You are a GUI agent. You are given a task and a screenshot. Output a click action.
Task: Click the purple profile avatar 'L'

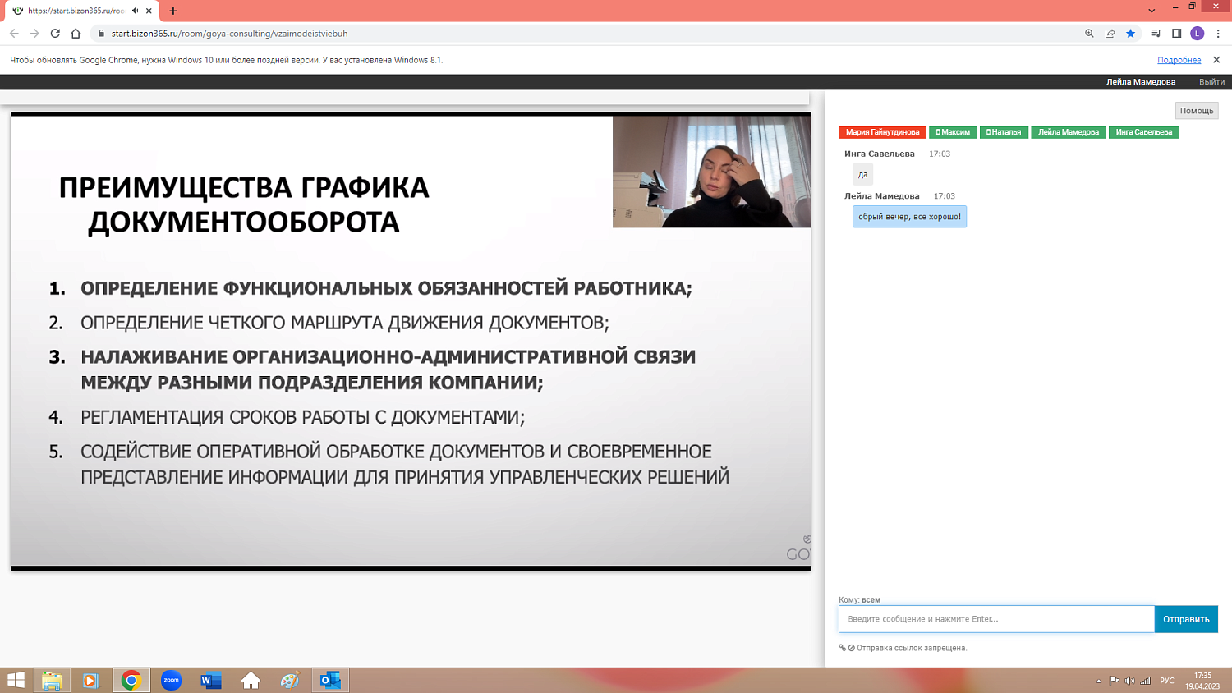tap(1198, 34)
